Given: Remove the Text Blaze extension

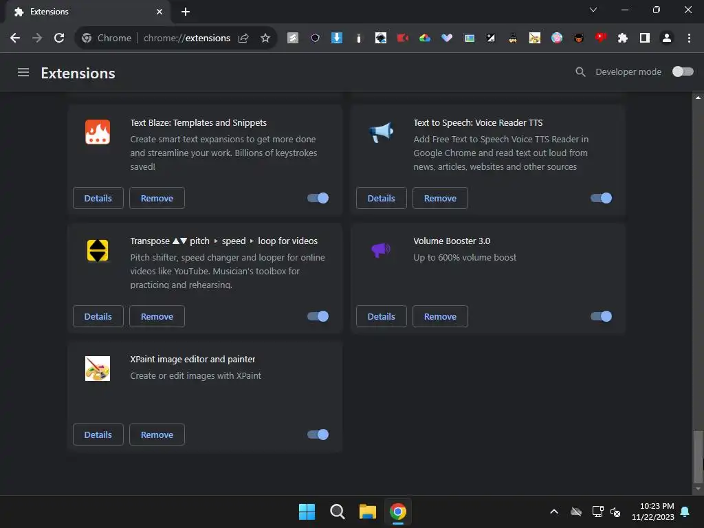Looking at the screenshot, I should [x=157, y=198].
